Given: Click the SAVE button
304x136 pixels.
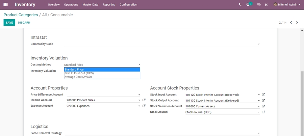Looking at the screenshot, I should [x=9, y=23].
